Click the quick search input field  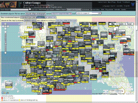pyautogui.click(x=20, y=10)
